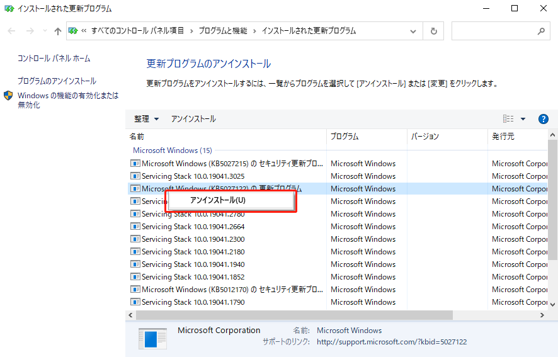Click インストールされた更新プログラム breadcrumb

309,31
